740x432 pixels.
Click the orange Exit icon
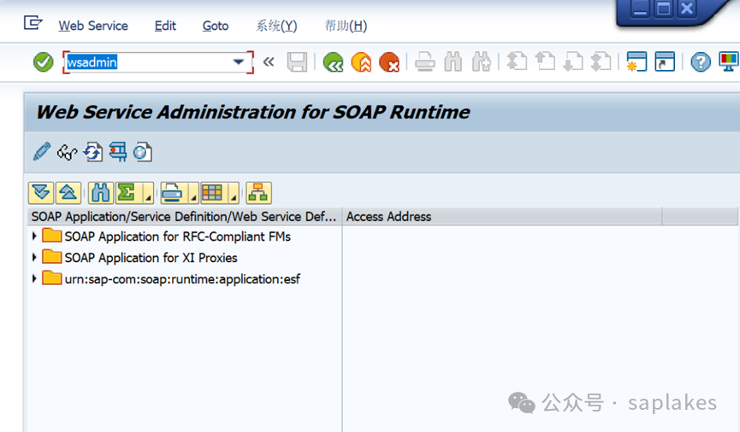point(361,62)
